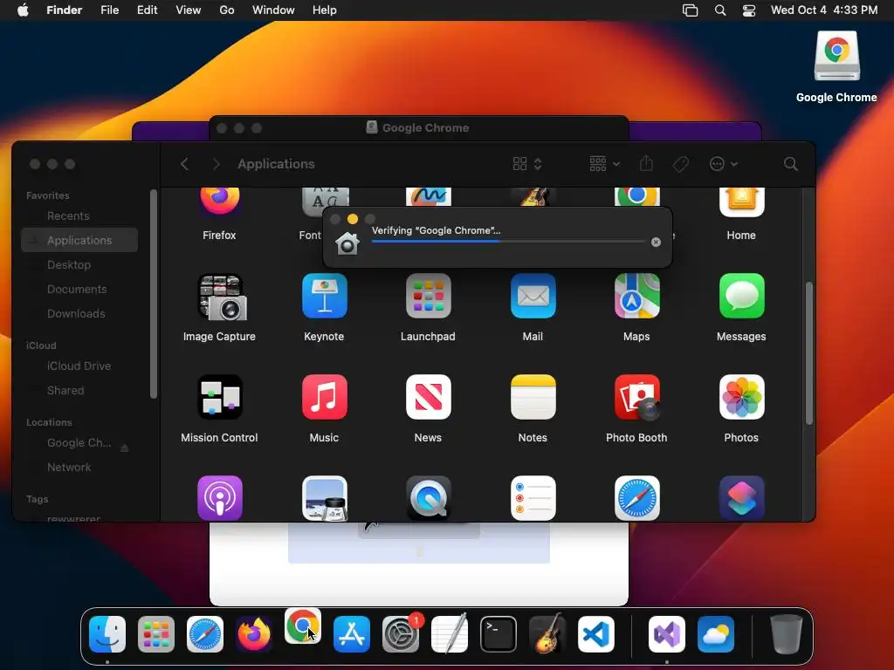The width and height of the screenshot is (894, 670).
Task: Open Control Center in menu bar
Action: point(748,10)
